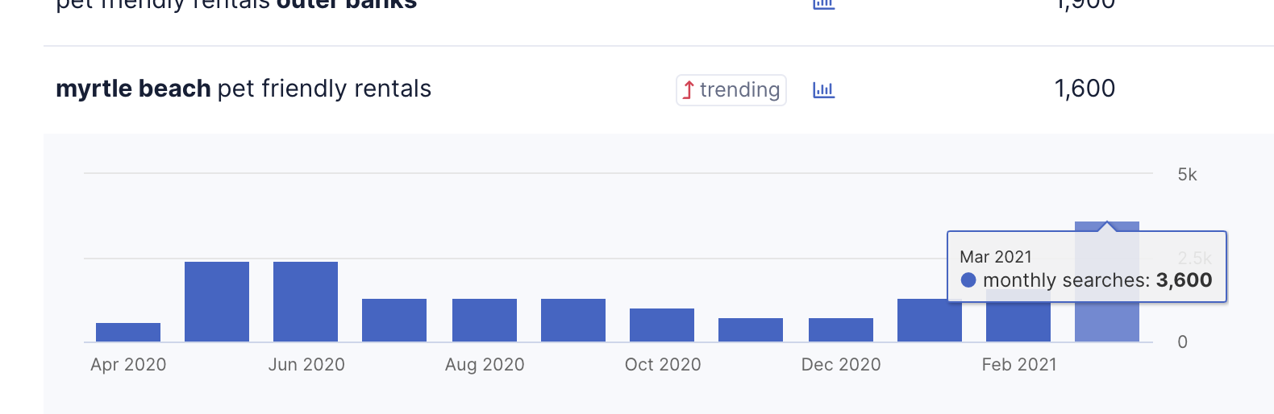Open the myrtle beach pet friendly rentals keyword
The image size is (1274, 414).
click(x=244, y=89)
